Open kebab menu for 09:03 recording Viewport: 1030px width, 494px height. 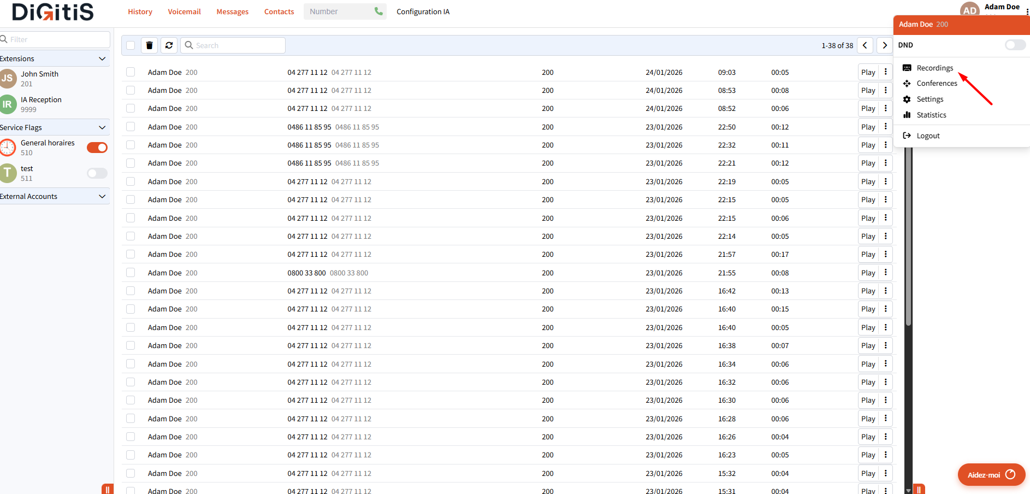pyautogui.click(x=886, y=72)
